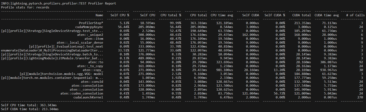Click the 'cudaLaunchKernel' row name

click(88, 97)
